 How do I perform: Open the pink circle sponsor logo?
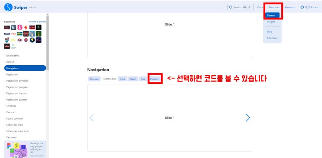(x=20, y=28)
